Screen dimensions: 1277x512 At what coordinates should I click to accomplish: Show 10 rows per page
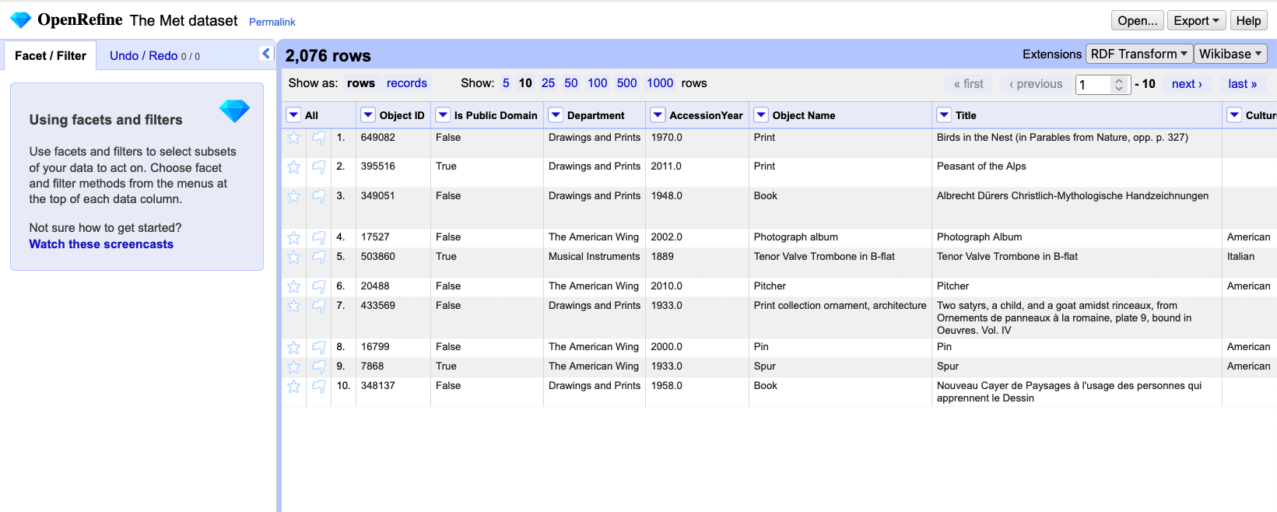tap(525, 83)
